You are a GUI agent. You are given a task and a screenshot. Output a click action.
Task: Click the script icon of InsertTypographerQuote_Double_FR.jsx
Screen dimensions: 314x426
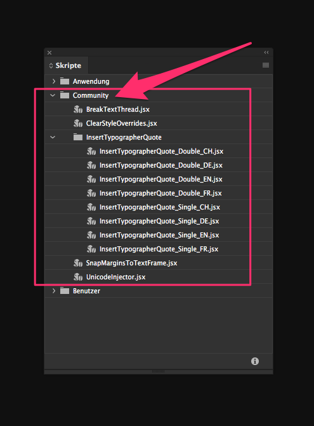click(x=91, y=193)
